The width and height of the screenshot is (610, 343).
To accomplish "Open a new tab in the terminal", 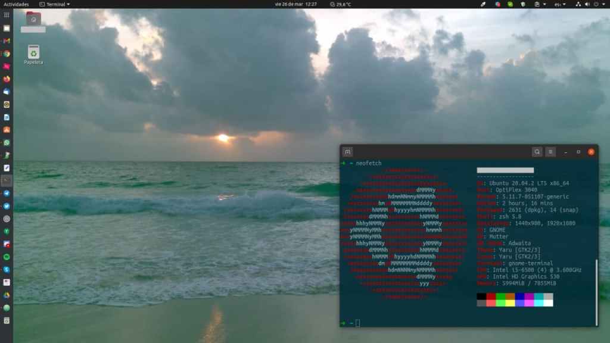I will coord(348,152).
